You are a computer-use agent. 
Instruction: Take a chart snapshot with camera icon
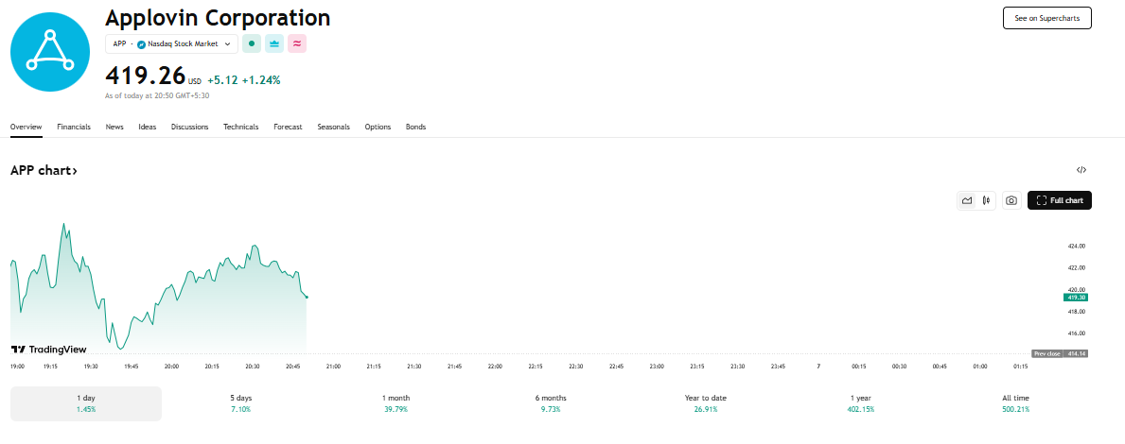(1011, 200)
